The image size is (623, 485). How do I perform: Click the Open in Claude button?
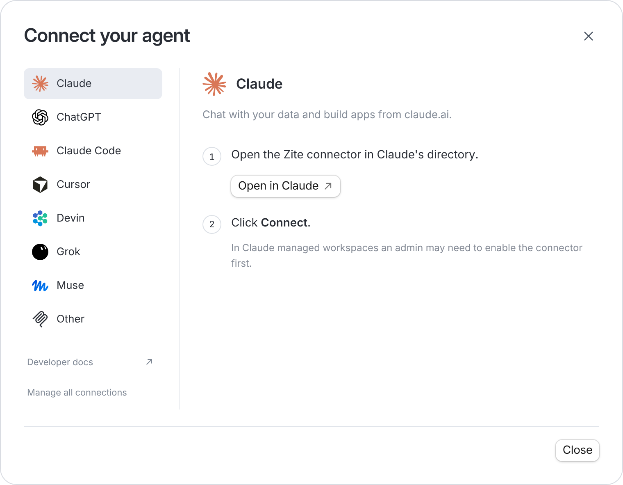coord(286,186)
